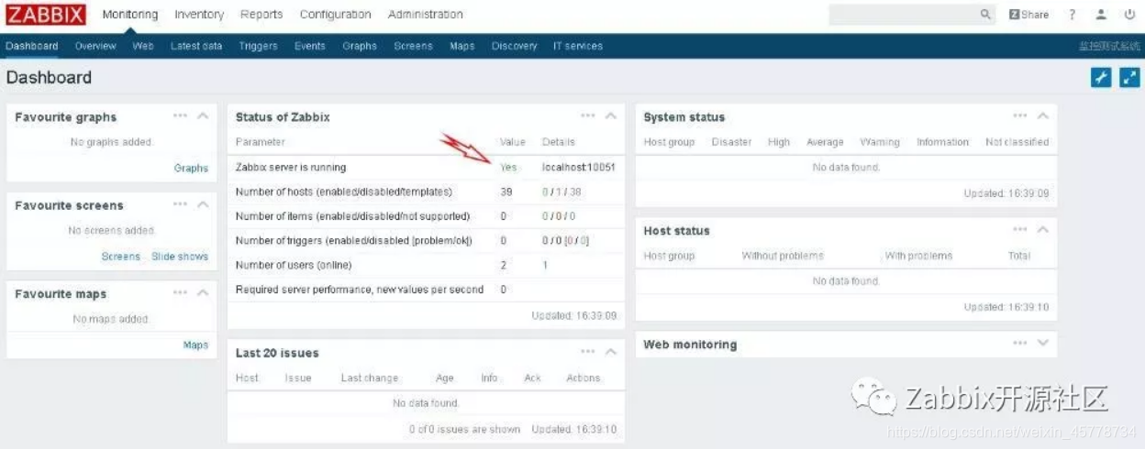The height and width of the screenshot is (449, 1145).
Task: Go to the Screens submenu
Action: pos(413,46)
